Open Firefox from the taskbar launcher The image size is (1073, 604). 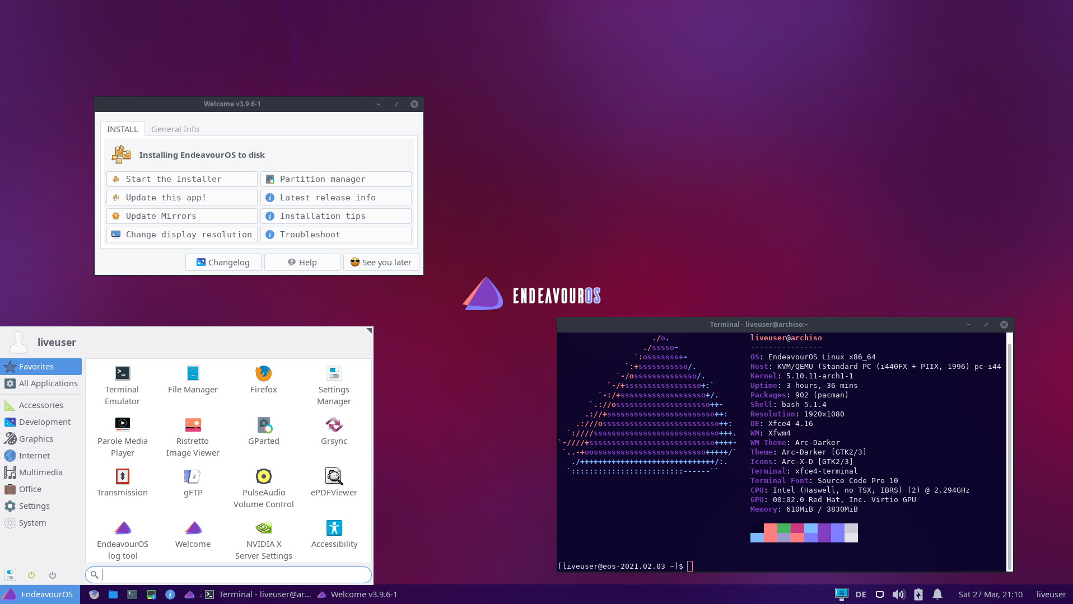tap(94, 594)
